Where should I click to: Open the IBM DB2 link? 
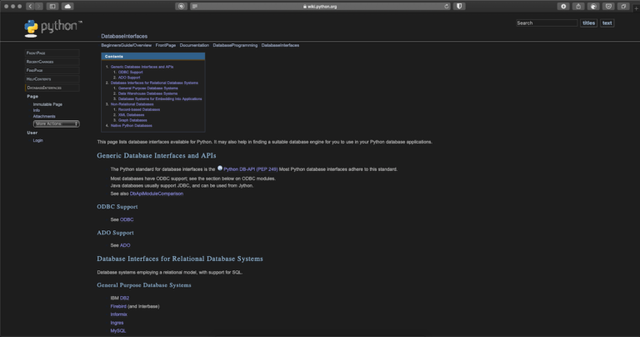[x=124, y=298]
